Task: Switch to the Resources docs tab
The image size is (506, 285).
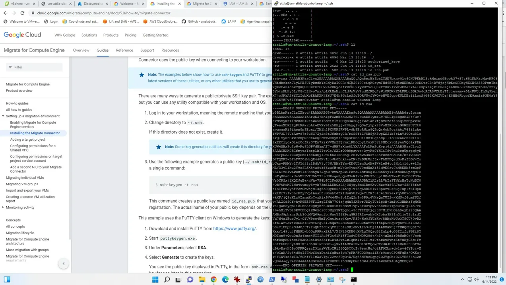Action: [170, 50]
